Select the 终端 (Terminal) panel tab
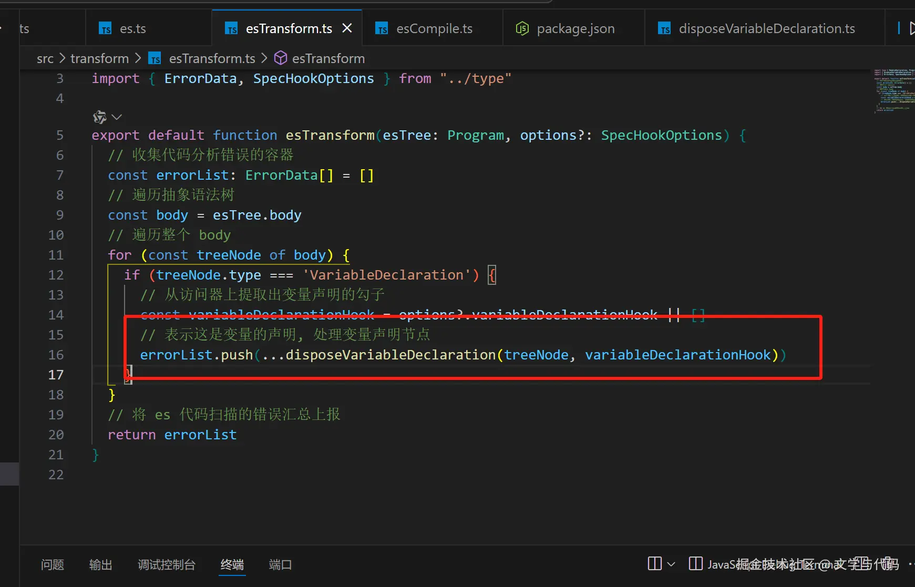 click(232, 564)
